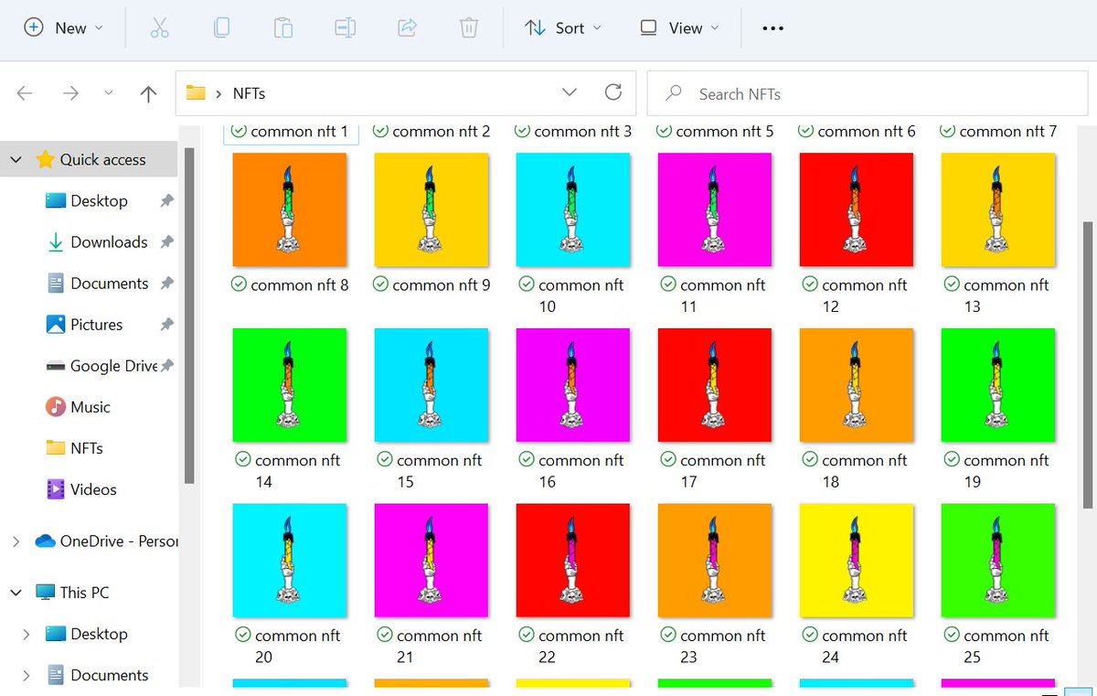Click the Delete trash icon
Viewport: 1097px width, 696px height.
pyautogui.click(x=469, y=28)
